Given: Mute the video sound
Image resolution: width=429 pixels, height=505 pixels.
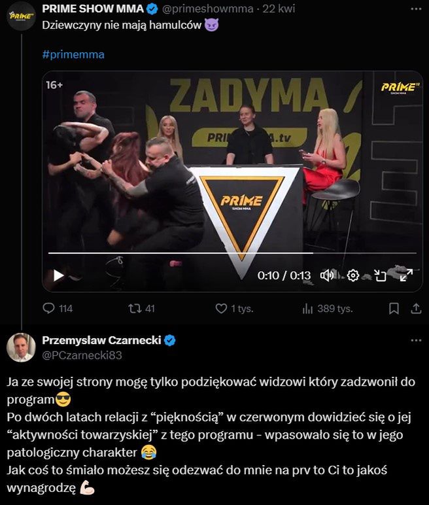Looking at the screenshot, I should (x=327, y=275).
